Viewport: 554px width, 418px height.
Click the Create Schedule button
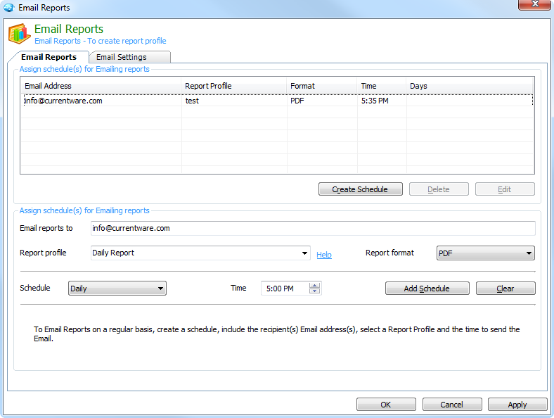pos(361,189)
